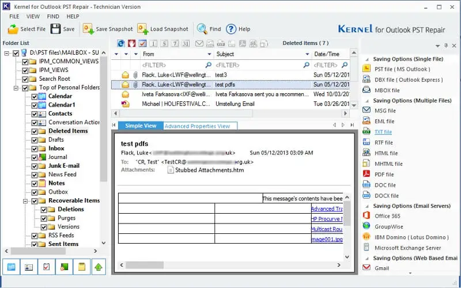Collapse the Saving Options (Multiple Files) group

point(367,101)
